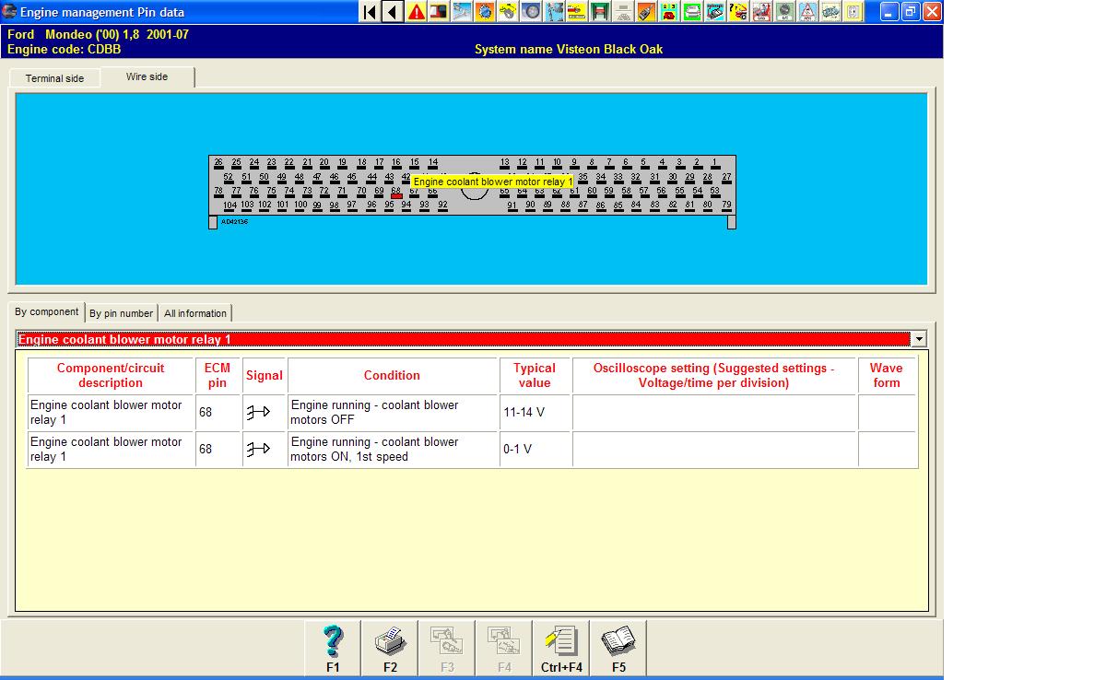Screen dimensions: 1118x680
Task: Click the yellow document toolbar icon
Action: tap(853, 12)
